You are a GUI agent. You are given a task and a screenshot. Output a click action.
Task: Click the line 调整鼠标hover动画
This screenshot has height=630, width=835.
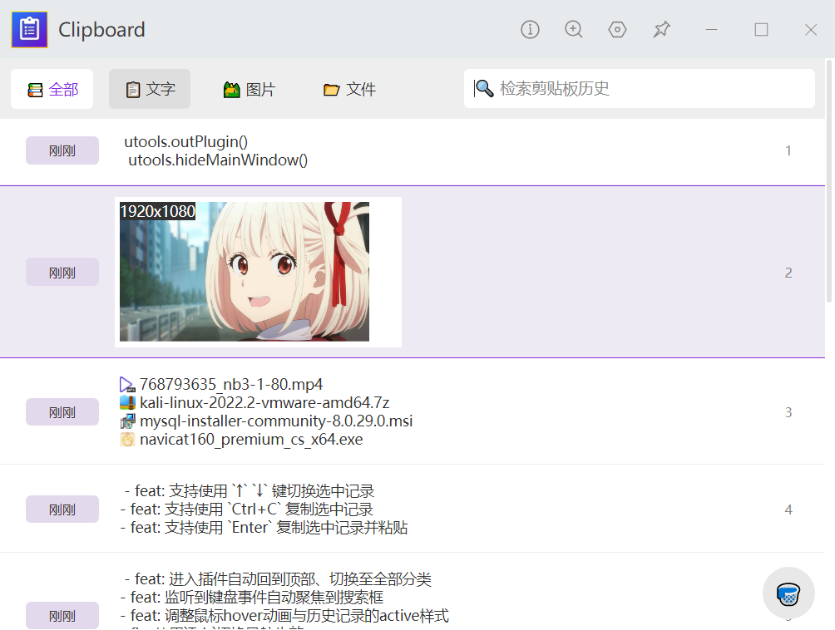pos(284,616)
